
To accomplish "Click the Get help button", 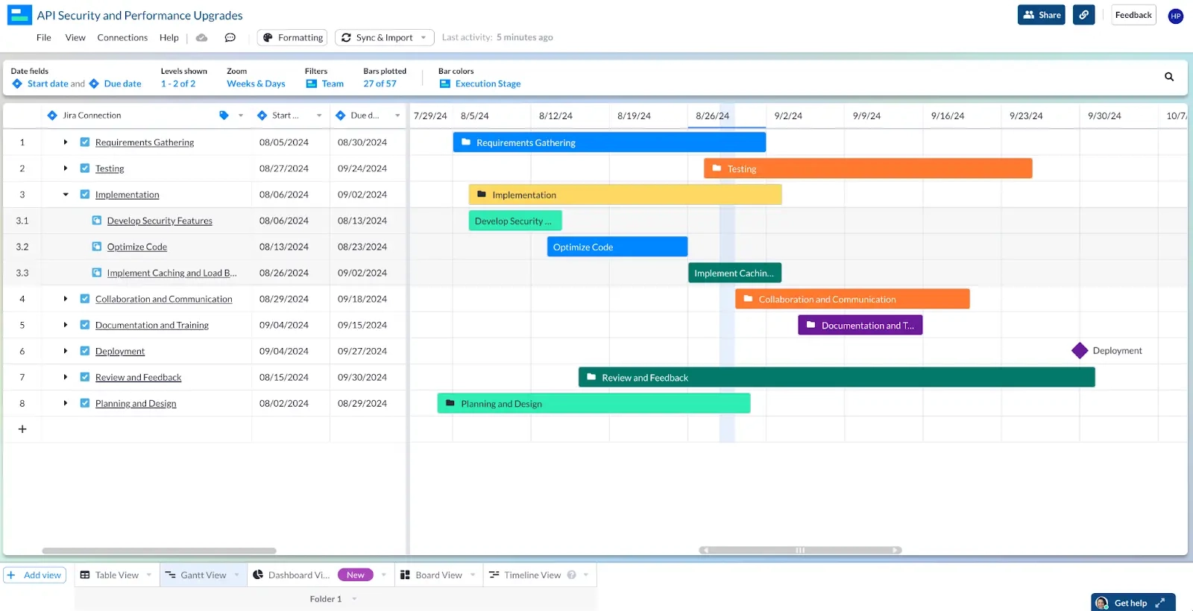I will tap(1133, 603).
